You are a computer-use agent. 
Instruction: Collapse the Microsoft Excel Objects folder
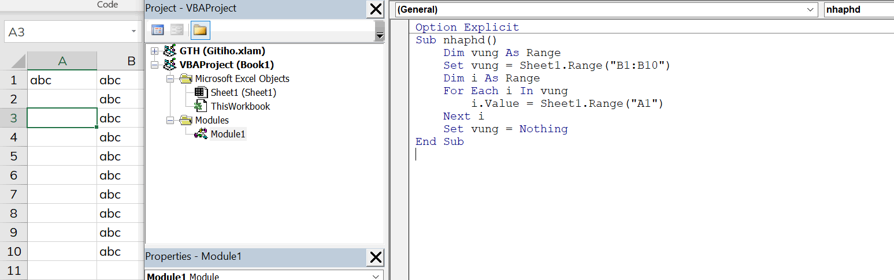(170, 79)
